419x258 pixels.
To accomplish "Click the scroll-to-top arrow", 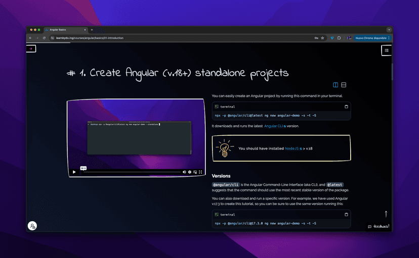I will coord(386,214).
